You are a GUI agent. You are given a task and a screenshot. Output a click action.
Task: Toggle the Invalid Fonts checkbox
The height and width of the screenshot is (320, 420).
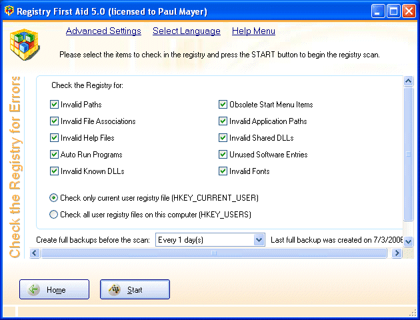tap(224, 171)
